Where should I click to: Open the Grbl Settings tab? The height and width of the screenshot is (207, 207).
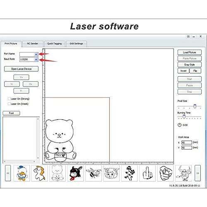pos(76,43)
